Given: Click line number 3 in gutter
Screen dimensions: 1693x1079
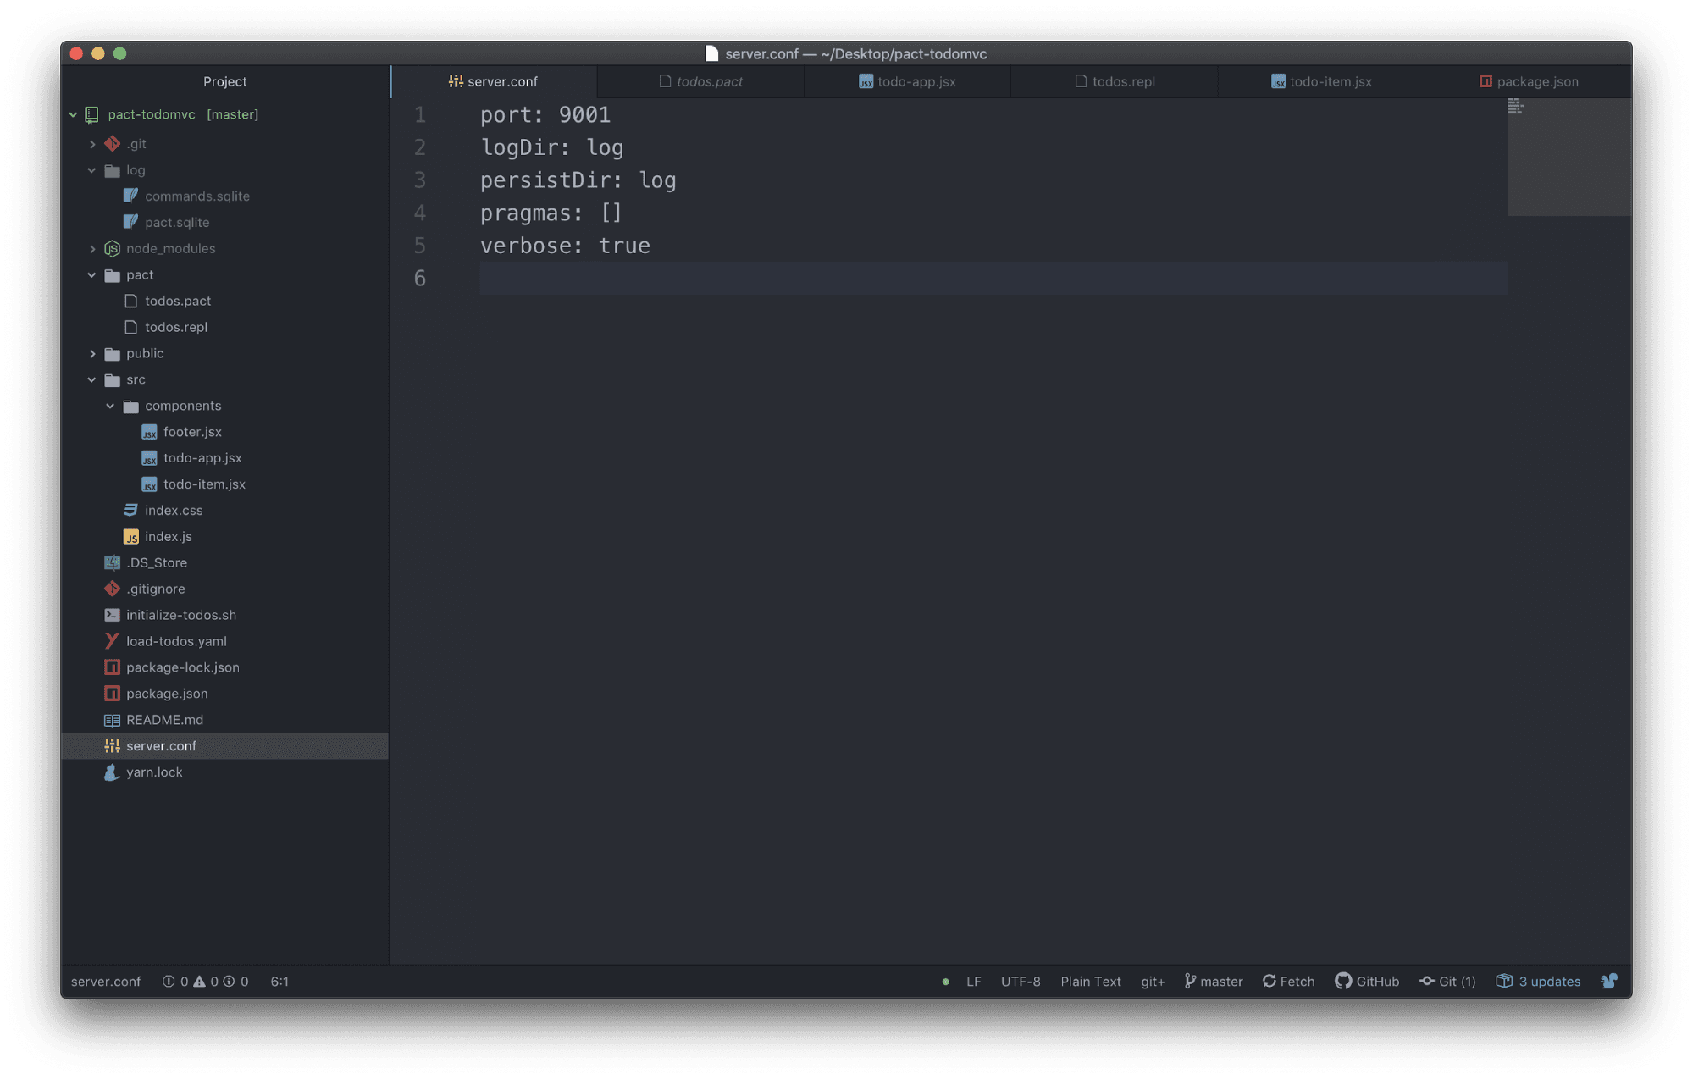Looking at the screenshot, I should (420, 180).
